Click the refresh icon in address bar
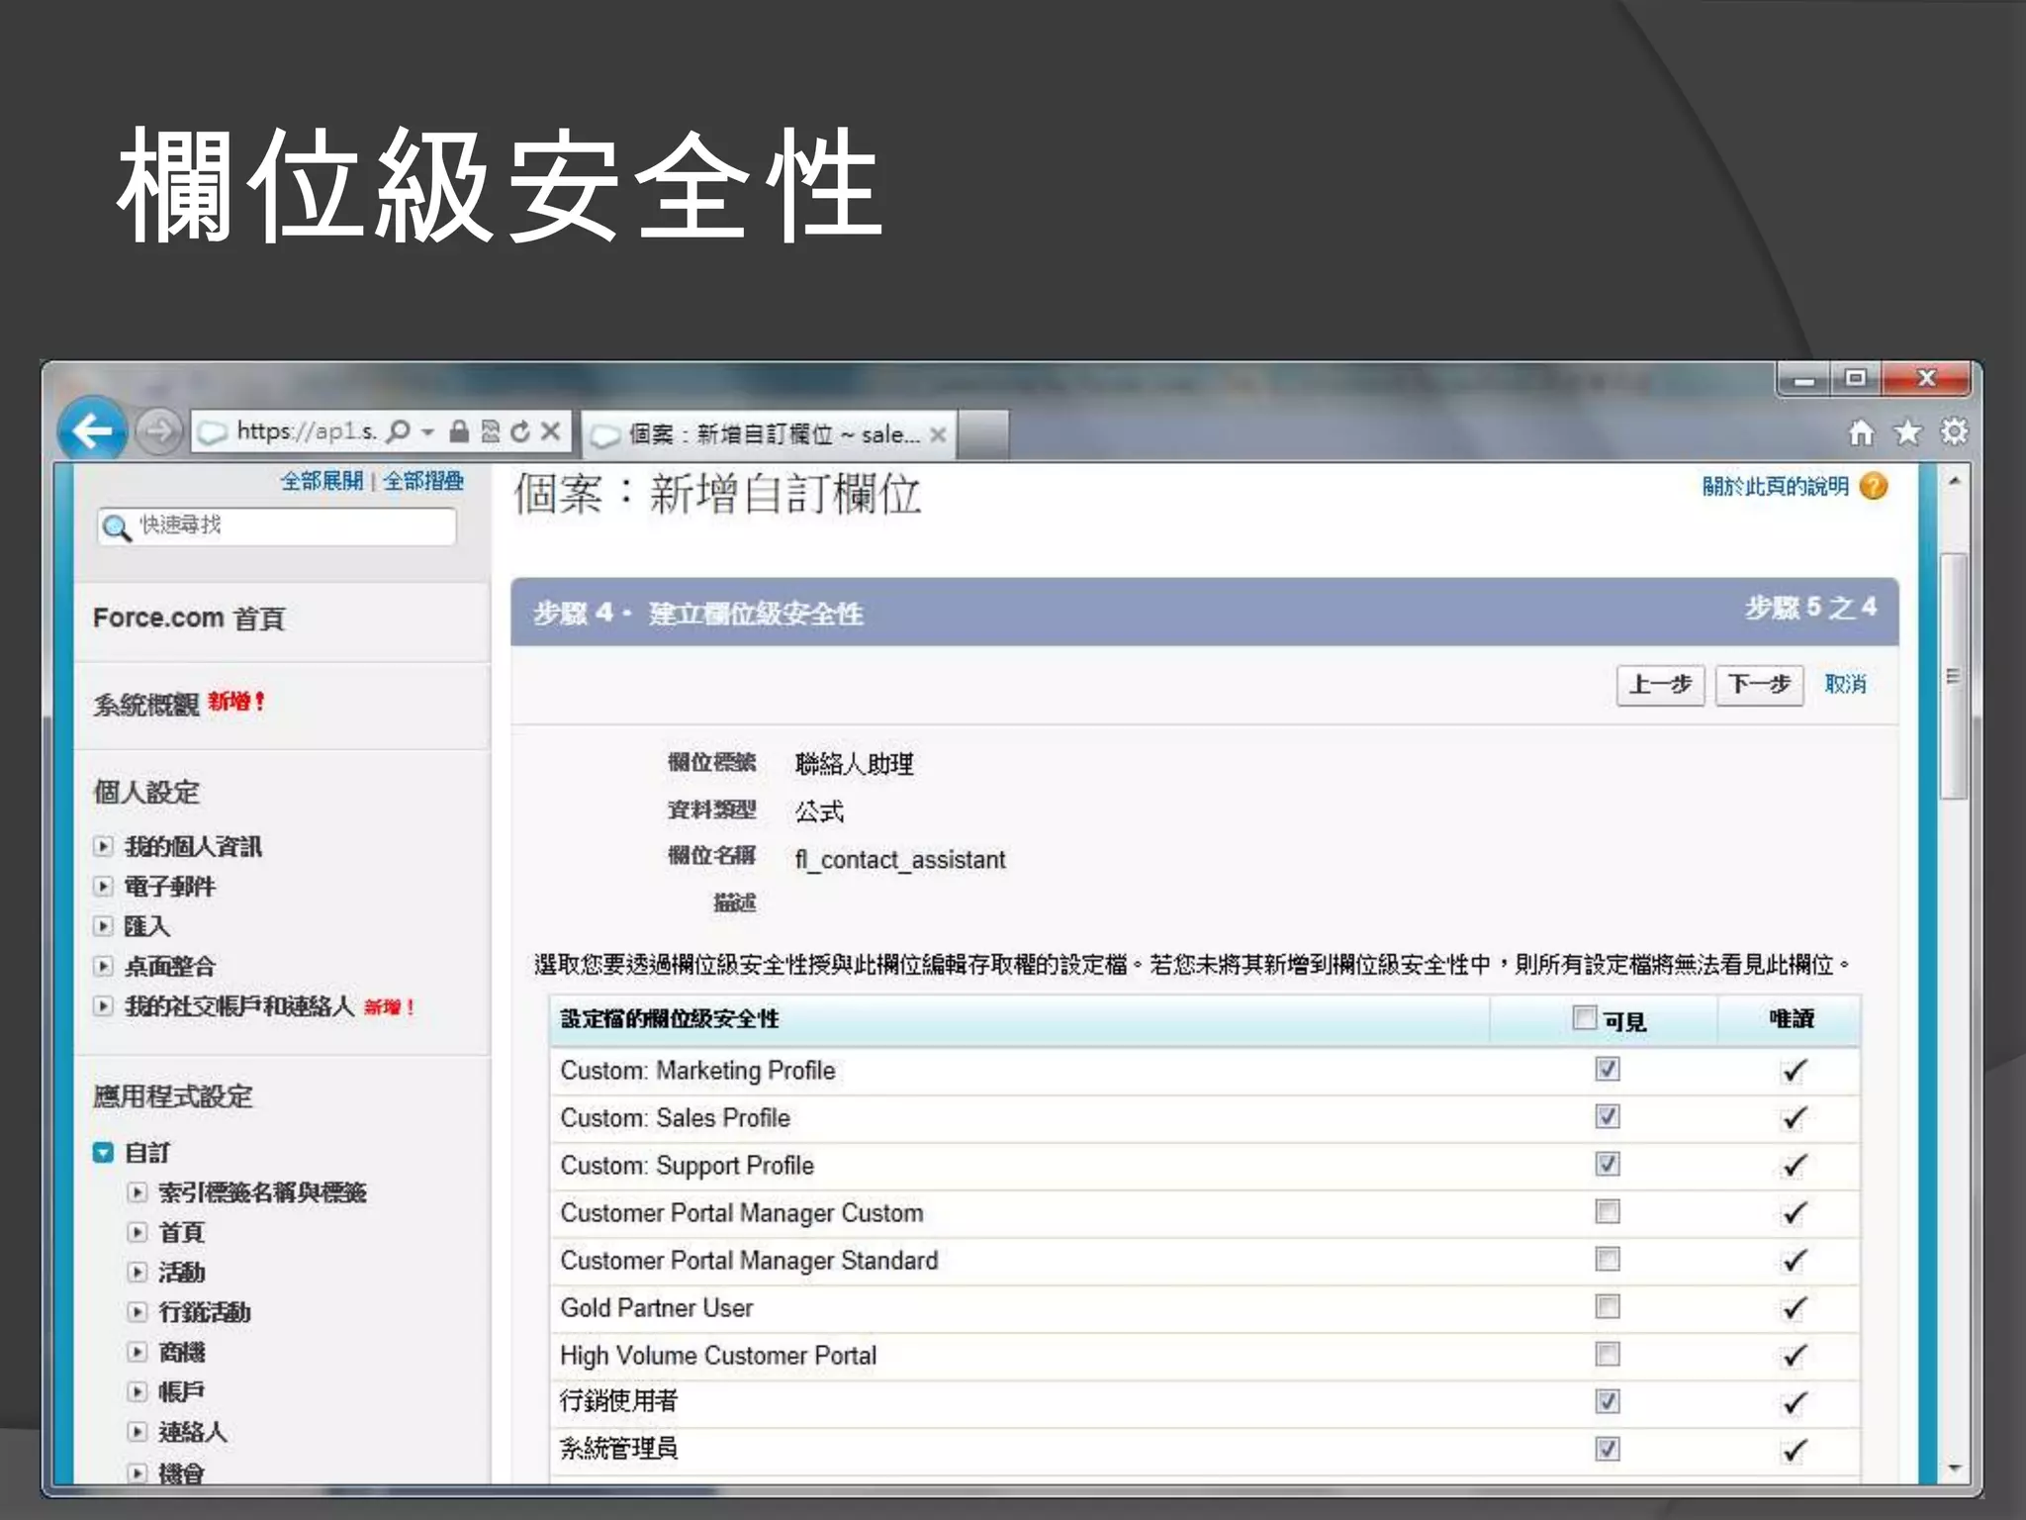Viewport: 2026px width, 1520px height. point(520,431)
